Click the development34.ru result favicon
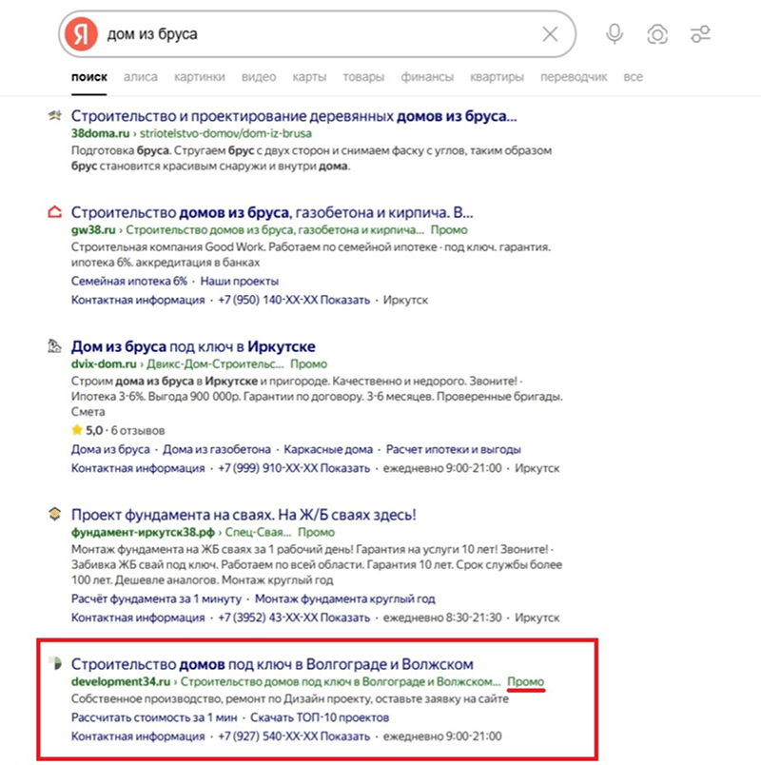 click(55, 663)
